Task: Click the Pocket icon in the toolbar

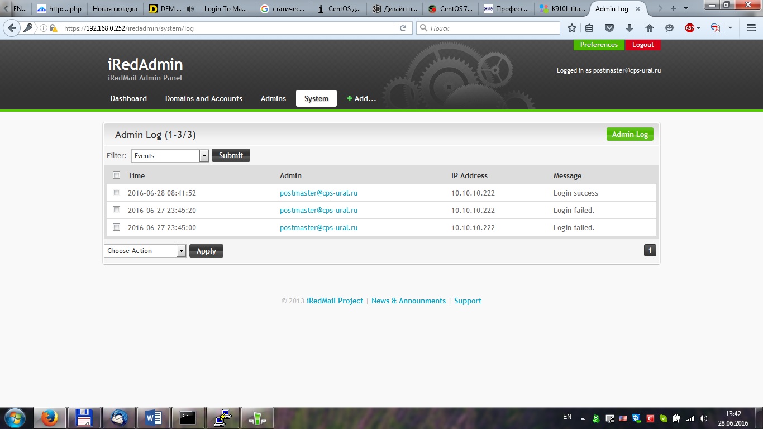Action: (610, 28)
